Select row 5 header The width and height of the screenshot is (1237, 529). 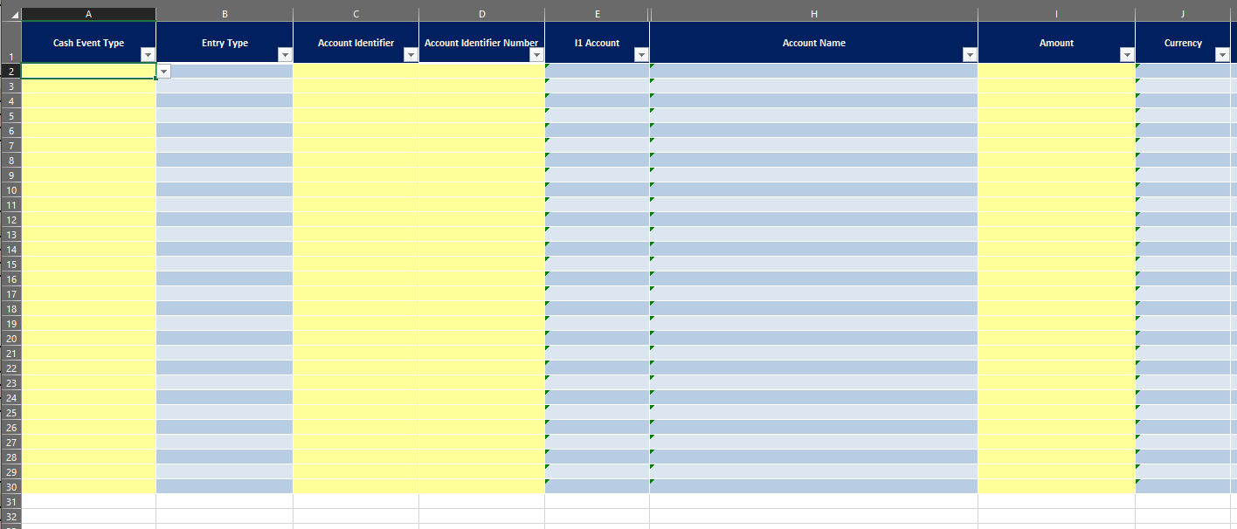[x=10, y=116]
